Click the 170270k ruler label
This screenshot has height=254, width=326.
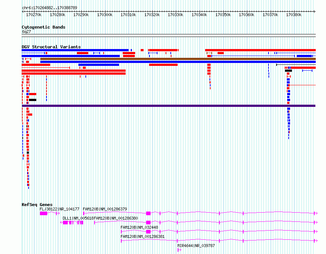pyautogui.click(x=34, y=15)
